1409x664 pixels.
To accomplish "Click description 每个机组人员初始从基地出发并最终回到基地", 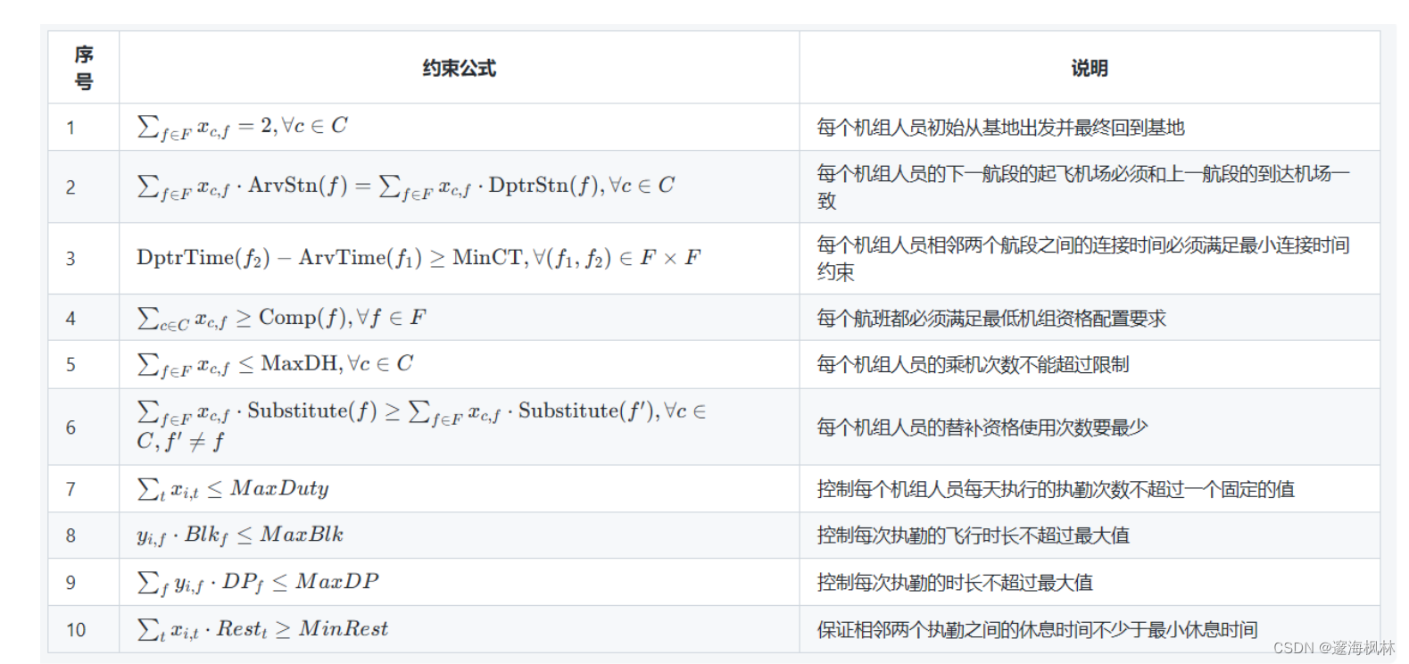I will 1000,128.
